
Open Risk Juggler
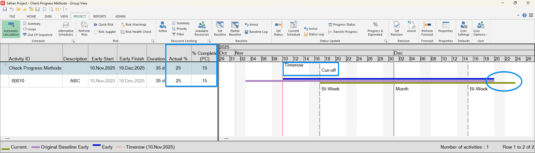click(105, 32)
